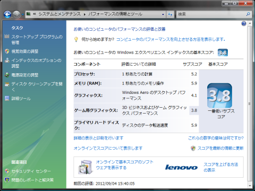Select the プライマリ ハード ディスク component label
This screenshot has width=255, height=191.
97,125
